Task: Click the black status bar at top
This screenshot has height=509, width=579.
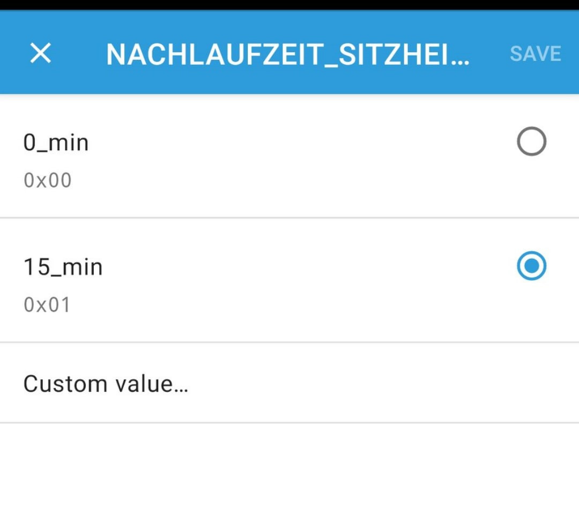Action: point(289,5)
